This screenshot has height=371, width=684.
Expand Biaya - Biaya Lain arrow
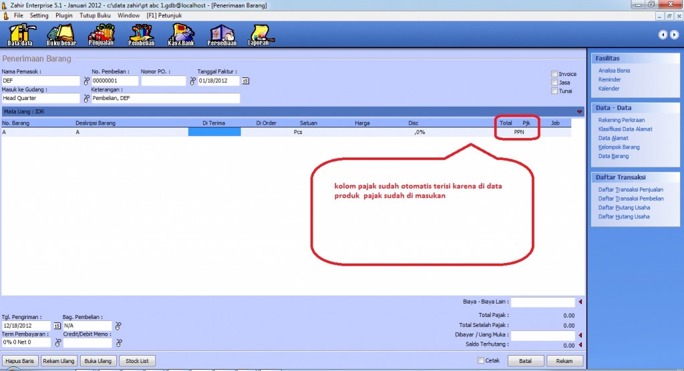click(580, 302)
